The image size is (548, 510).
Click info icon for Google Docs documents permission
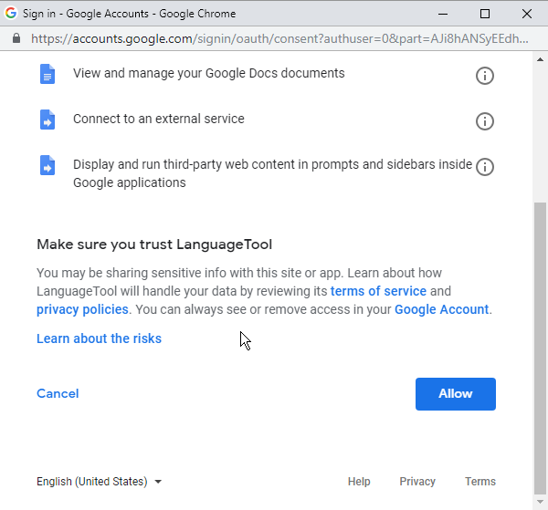(x=485, y=76)
